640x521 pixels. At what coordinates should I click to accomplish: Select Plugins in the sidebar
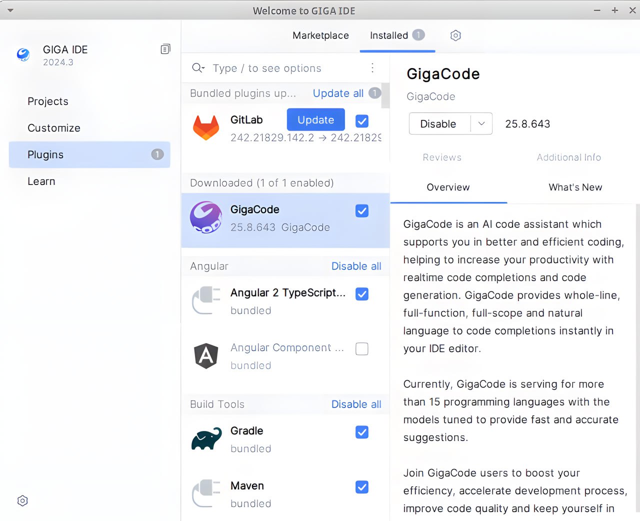89,154
